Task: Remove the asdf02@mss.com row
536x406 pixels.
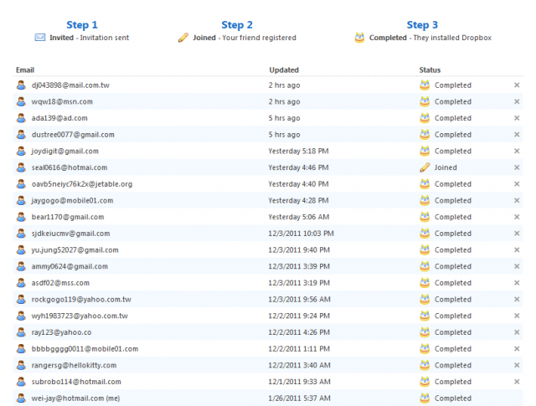Action: pyautogui.click(x=517, y=283)
